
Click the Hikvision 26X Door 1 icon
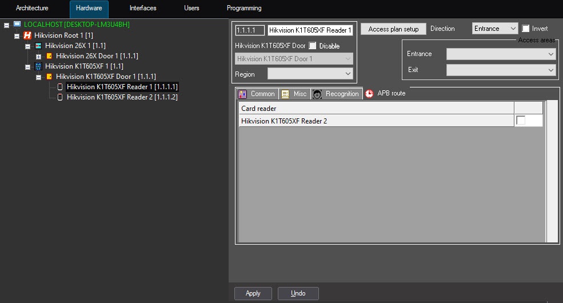(49, 56)
